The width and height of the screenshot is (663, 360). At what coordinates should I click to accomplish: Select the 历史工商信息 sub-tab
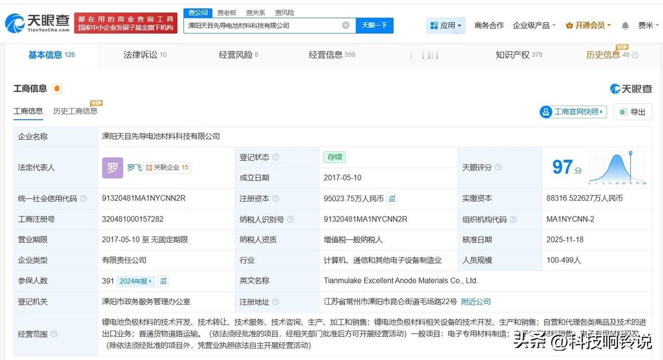coord(75,111)
